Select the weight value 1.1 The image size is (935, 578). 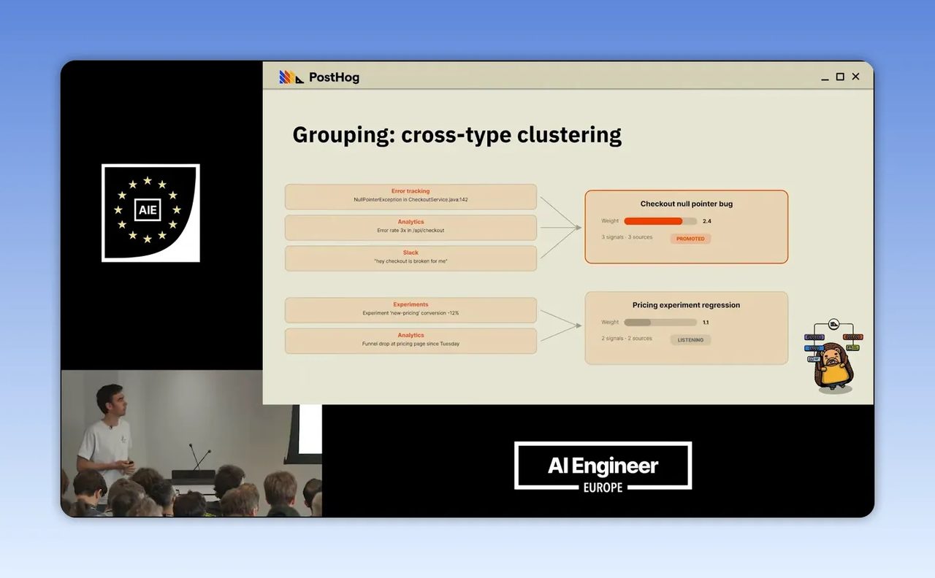[706, 322]
